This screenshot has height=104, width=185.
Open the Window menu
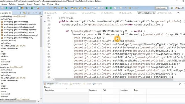click(x=50, y=4)
